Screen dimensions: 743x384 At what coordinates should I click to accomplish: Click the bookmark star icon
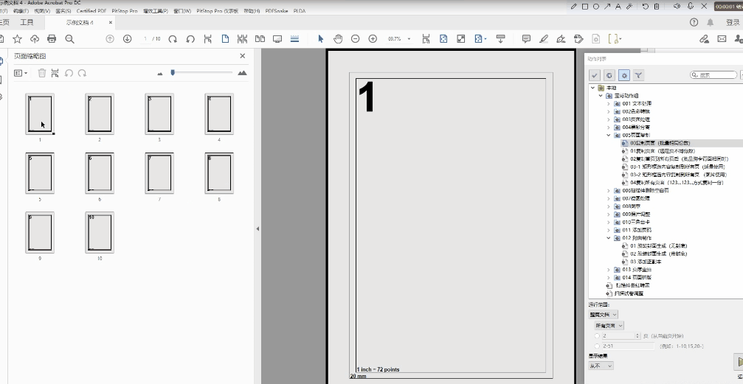pos(17,38)
